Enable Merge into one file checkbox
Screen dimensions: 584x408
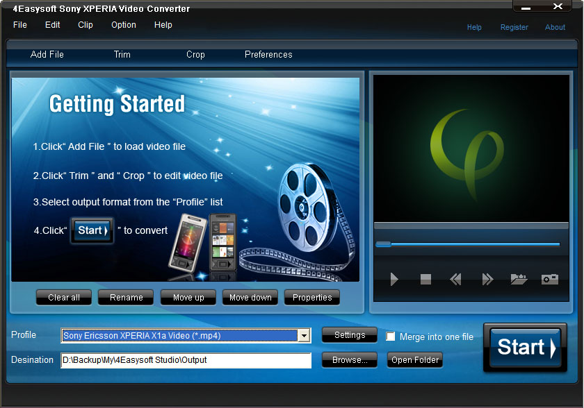(x=390, y=337)
